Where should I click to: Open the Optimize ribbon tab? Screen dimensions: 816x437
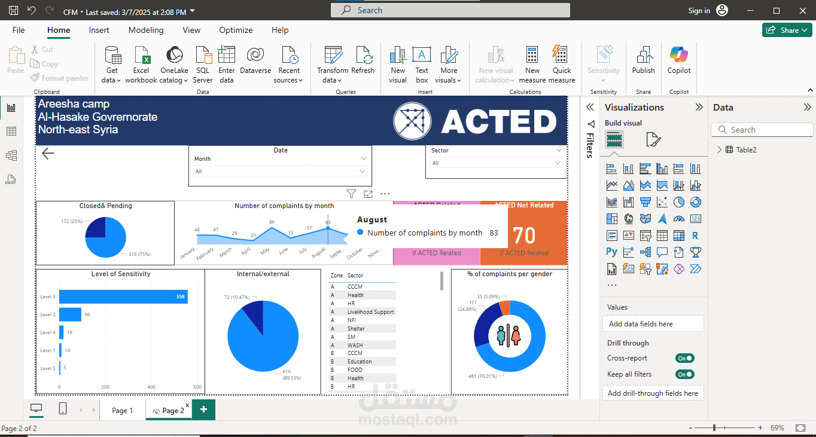tap(236, 30)
